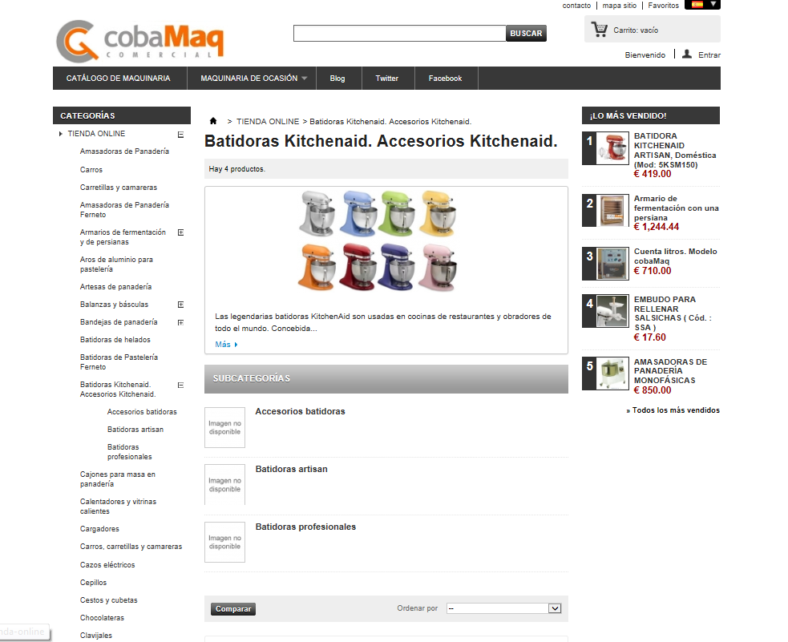
Task: Focus the search input field
Action: click(x=399, y=33)
